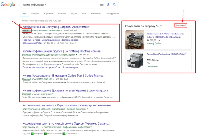Open the 'Кофе в капсулах' sitelink
The width and height of the screenshot is (197, 136).
pos(70,67)
